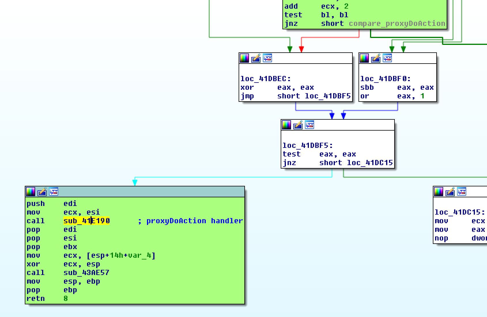Select the label loc_41DBF5:
This screenshot has height=317, width=487.
(308, 146)
